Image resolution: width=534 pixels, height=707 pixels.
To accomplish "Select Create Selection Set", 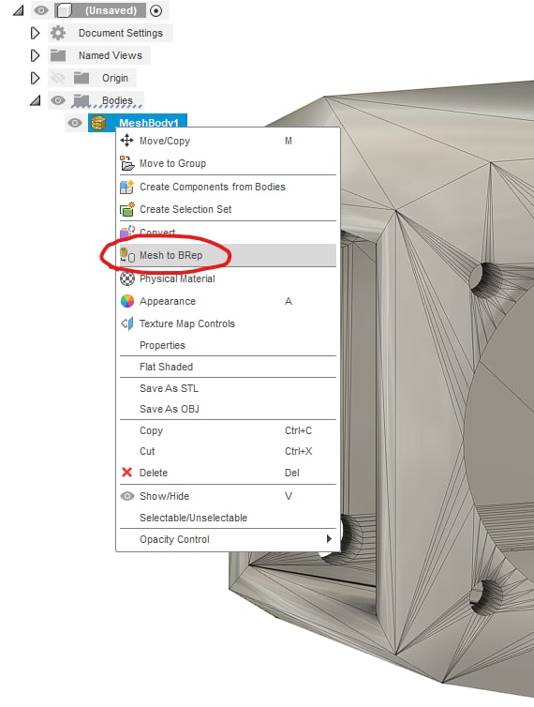I will click(x=228, y=209).
